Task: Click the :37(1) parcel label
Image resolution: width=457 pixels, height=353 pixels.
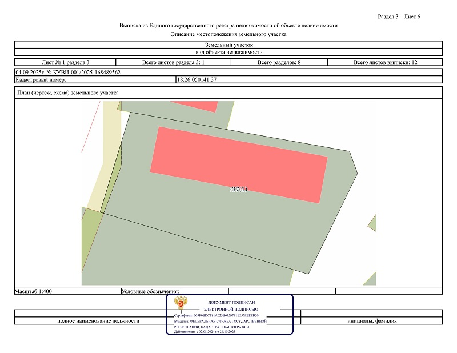Action: (238, 189)
